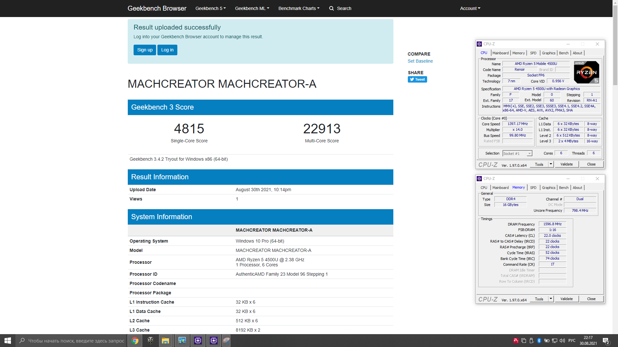The height and width of the screenshot is (347, 618).
Task: Open Google Chrome from the taskbar
Action: pos(135,341)
